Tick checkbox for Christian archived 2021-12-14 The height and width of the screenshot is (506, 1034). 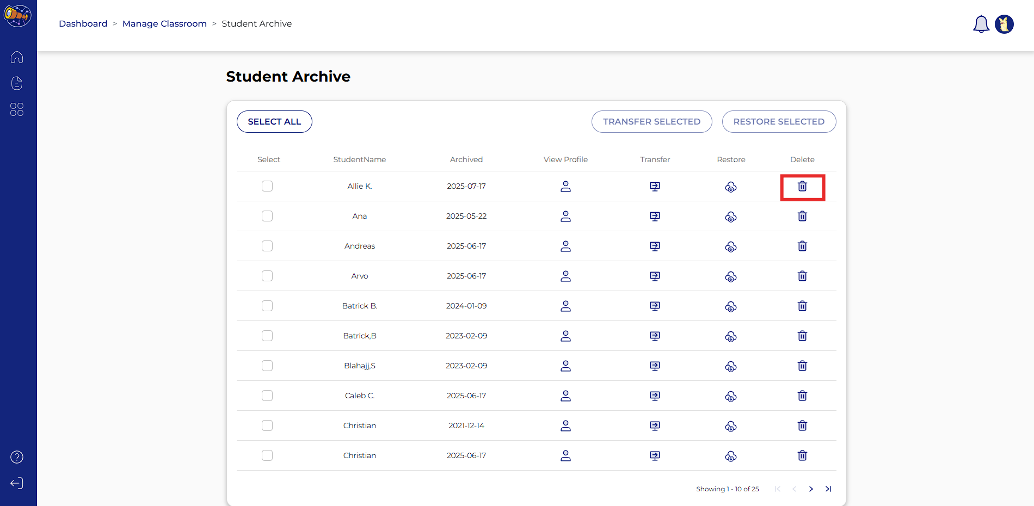(x=267, y=425)
